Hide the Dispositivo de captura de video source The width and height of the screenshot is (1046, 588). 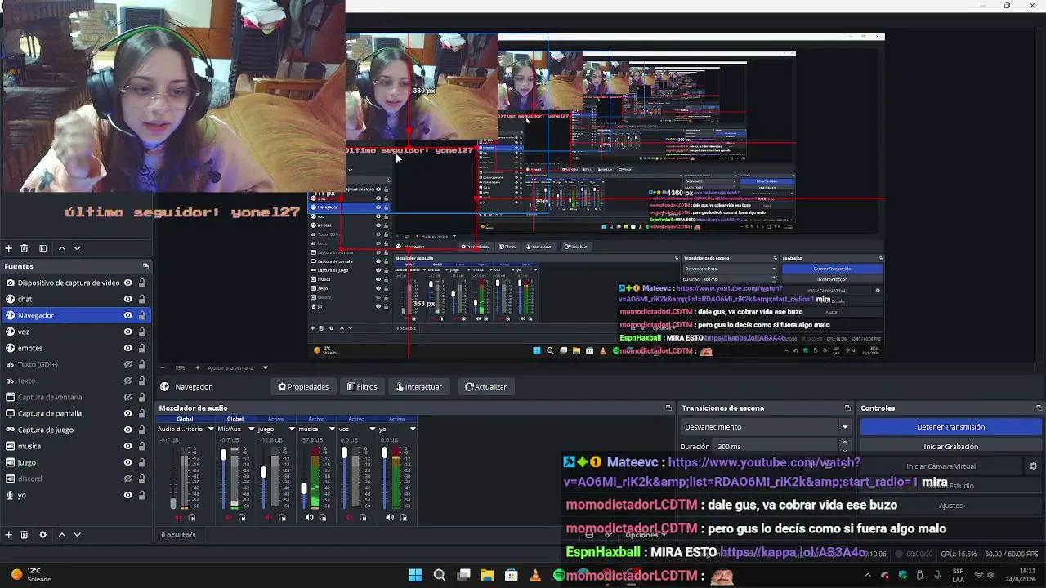click(128, 283)
